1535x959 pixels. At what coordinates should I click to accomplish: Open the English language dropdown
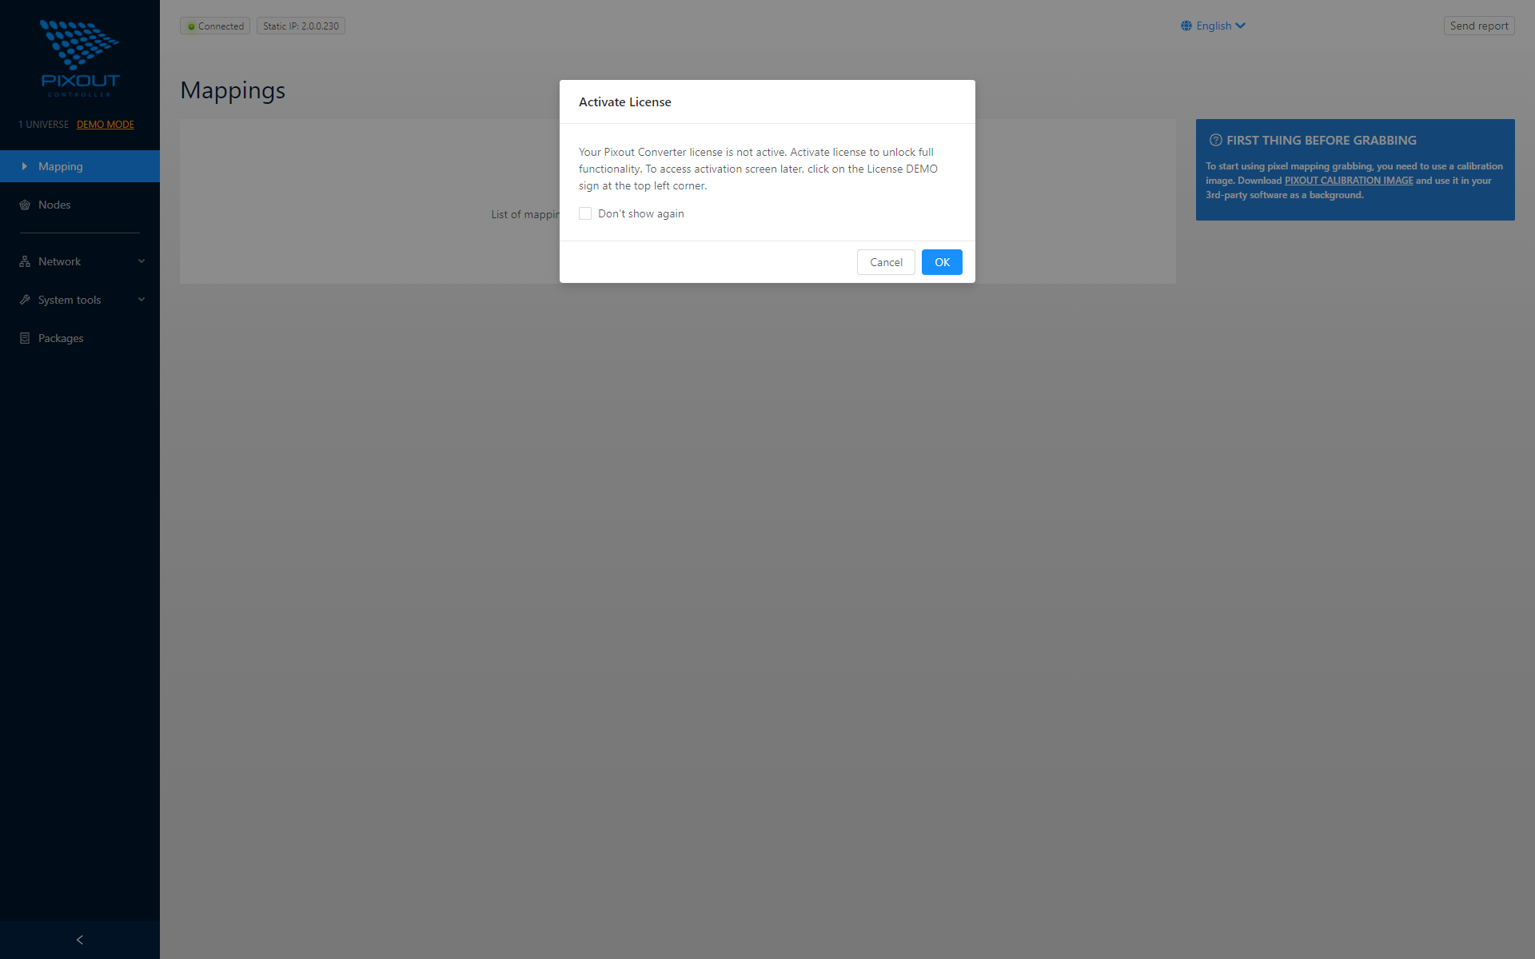point(1213,26)
